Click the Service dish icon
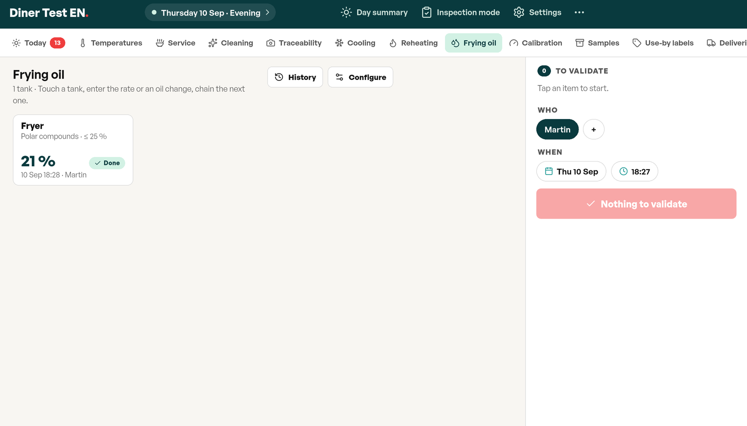747x426 pixels. click(x=160, y=43)
